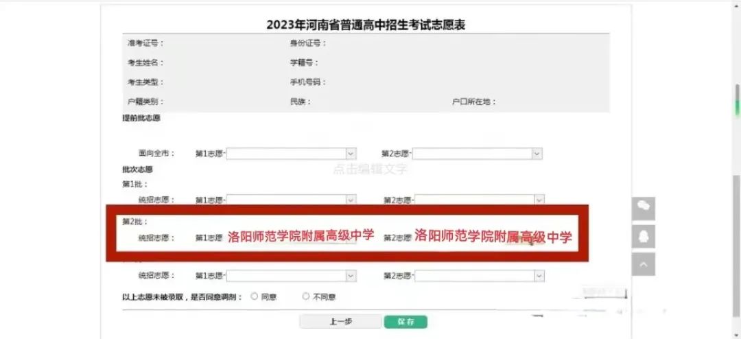Screen dimensions: 741x339
Task: Open 第2志愿 dropdown in the last 统招志愿 row
Action: click(x=479, y=276)
